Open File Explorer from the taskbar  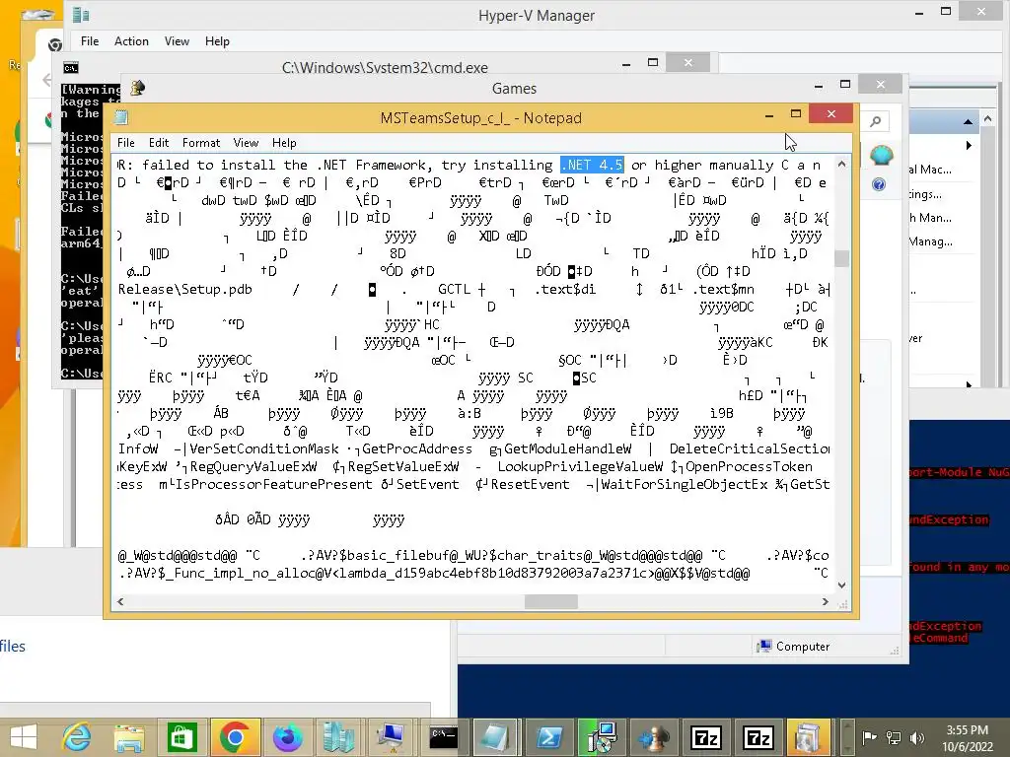(x=129, y=737)
